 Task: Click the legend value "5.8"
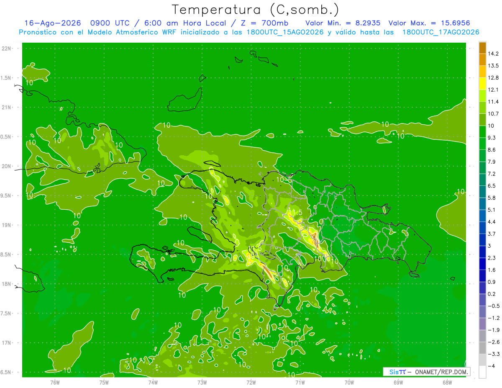(x=492, y=198)
